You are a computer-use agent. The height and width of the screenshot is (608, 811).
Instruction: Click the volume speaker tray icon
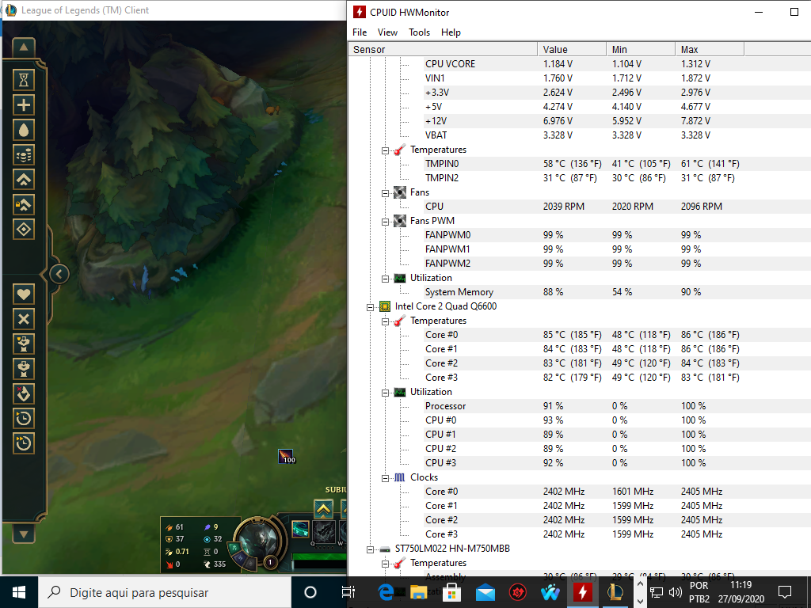click(675, 592)
